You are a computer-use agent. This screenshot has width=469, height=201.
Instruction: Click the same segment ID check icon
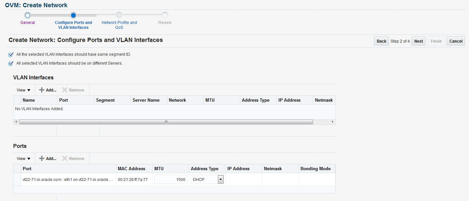(x=11, y=55)
